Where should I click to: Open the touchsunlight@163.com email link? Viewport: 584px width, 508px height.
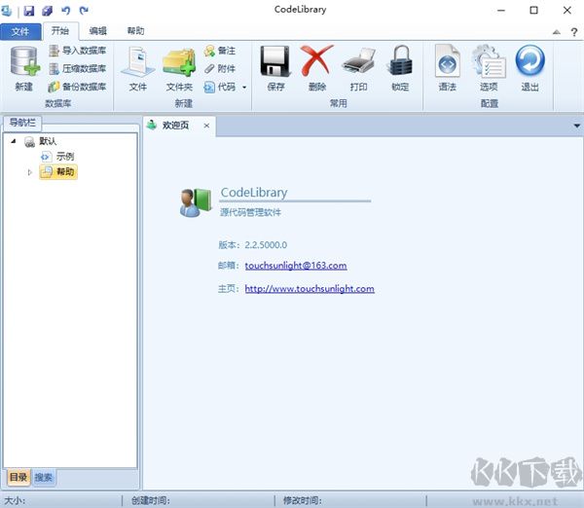tap(296, 266)
